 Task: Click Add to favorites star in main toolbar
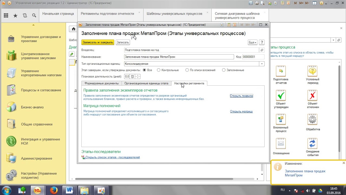(270, 3)
